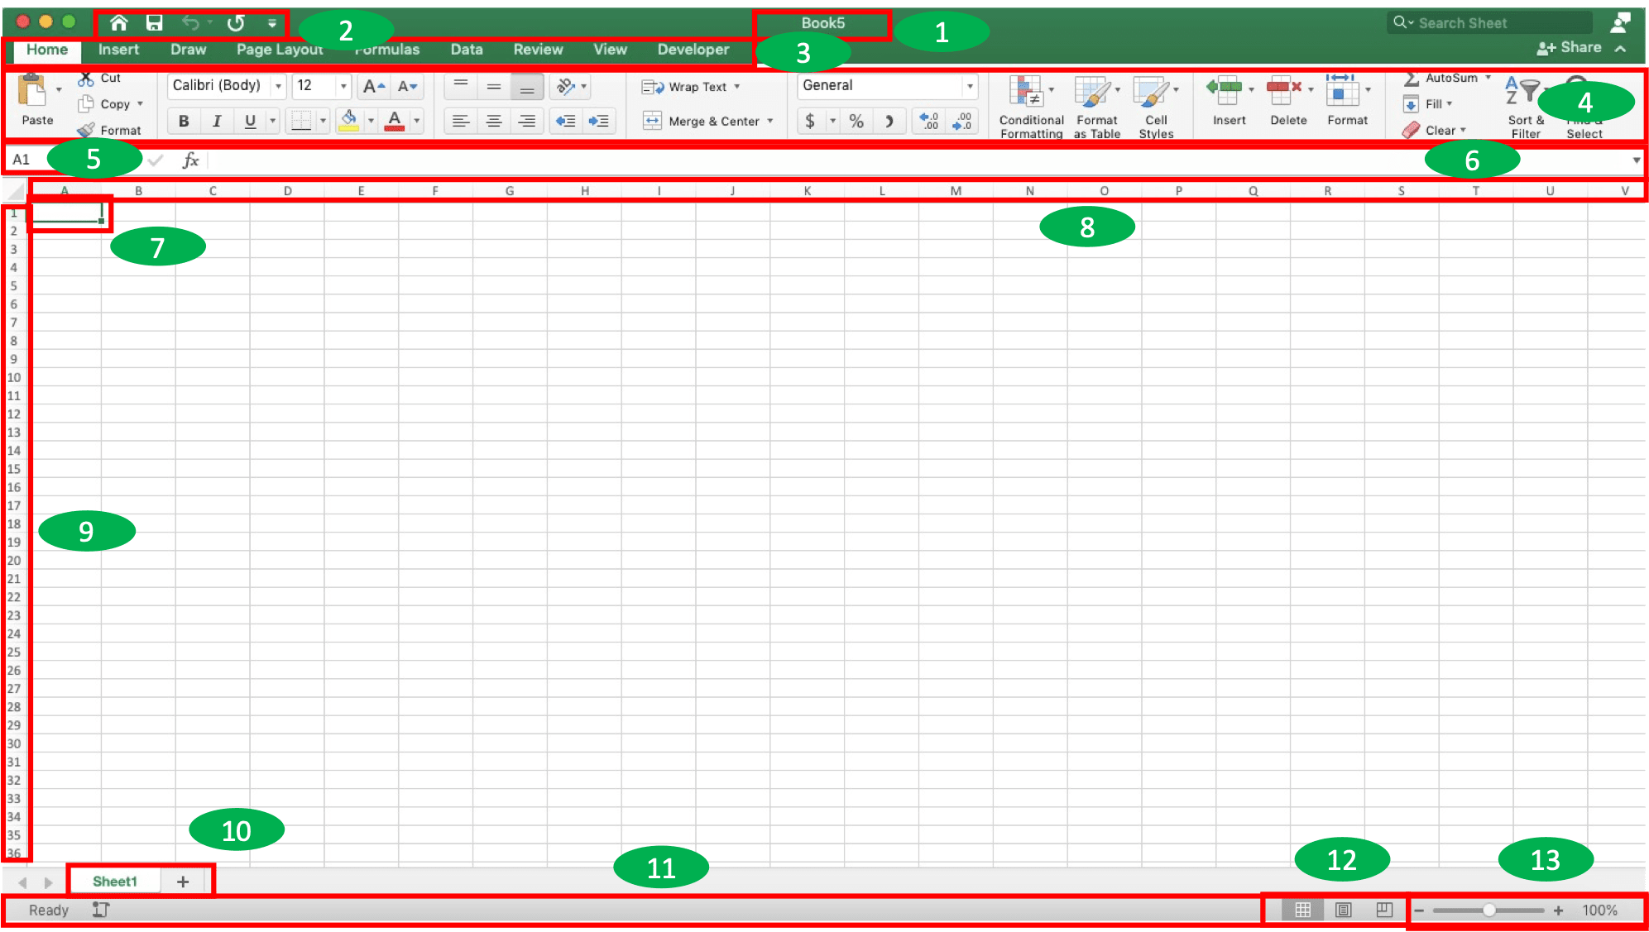This screenshot has height=932, width=1649.
Task: Toggle Italic formatting
Action: [x=217, y=122]
